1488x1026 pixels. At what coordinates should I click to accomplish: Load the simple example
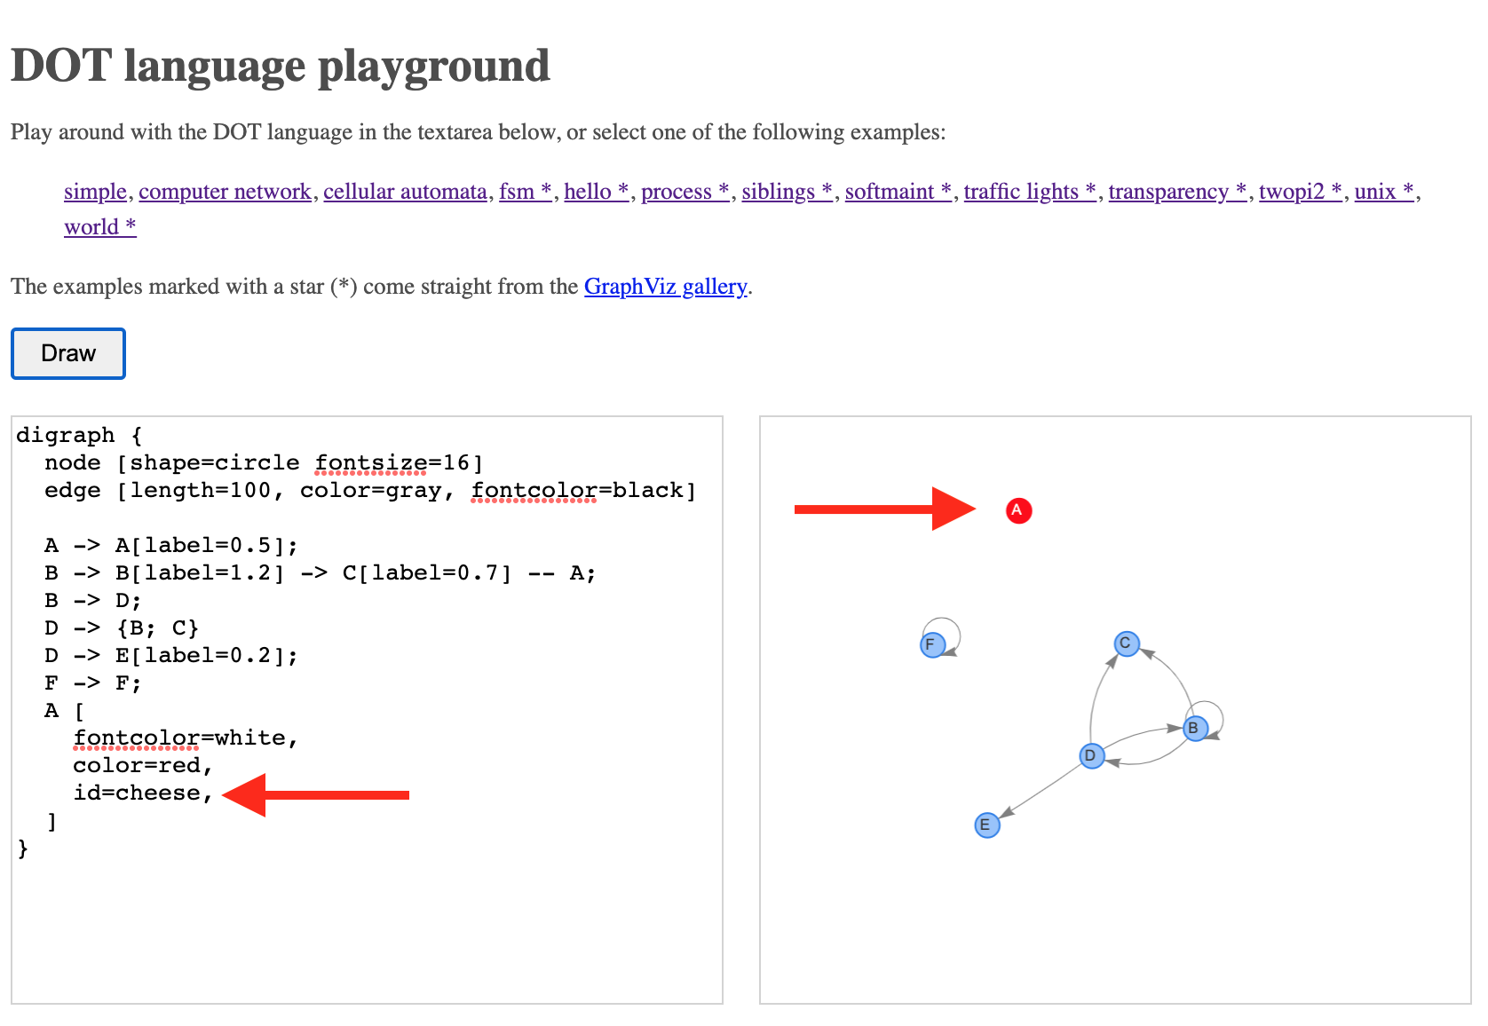point(94,191)
